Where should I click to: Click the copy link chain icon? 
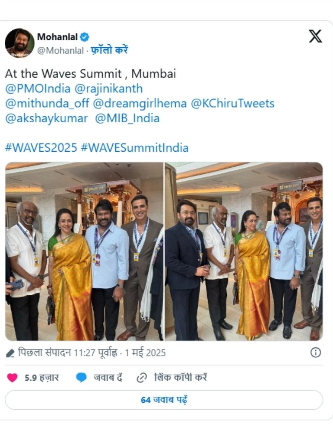click(142, 378)
